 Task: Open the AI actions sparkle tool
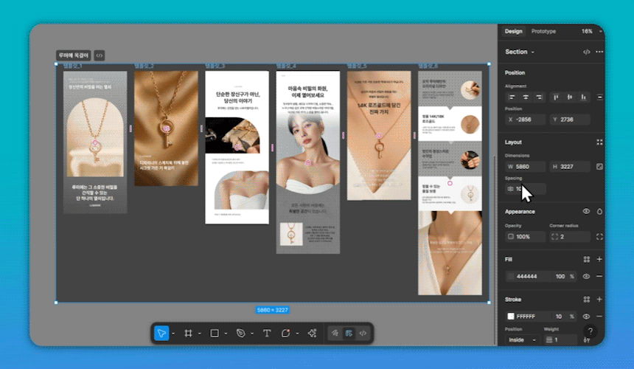[312, 334]
